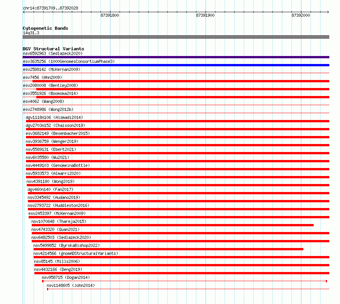
Task: Select nsv5589131 (Ebert2021) label
Action: click(x=51, y=149)
